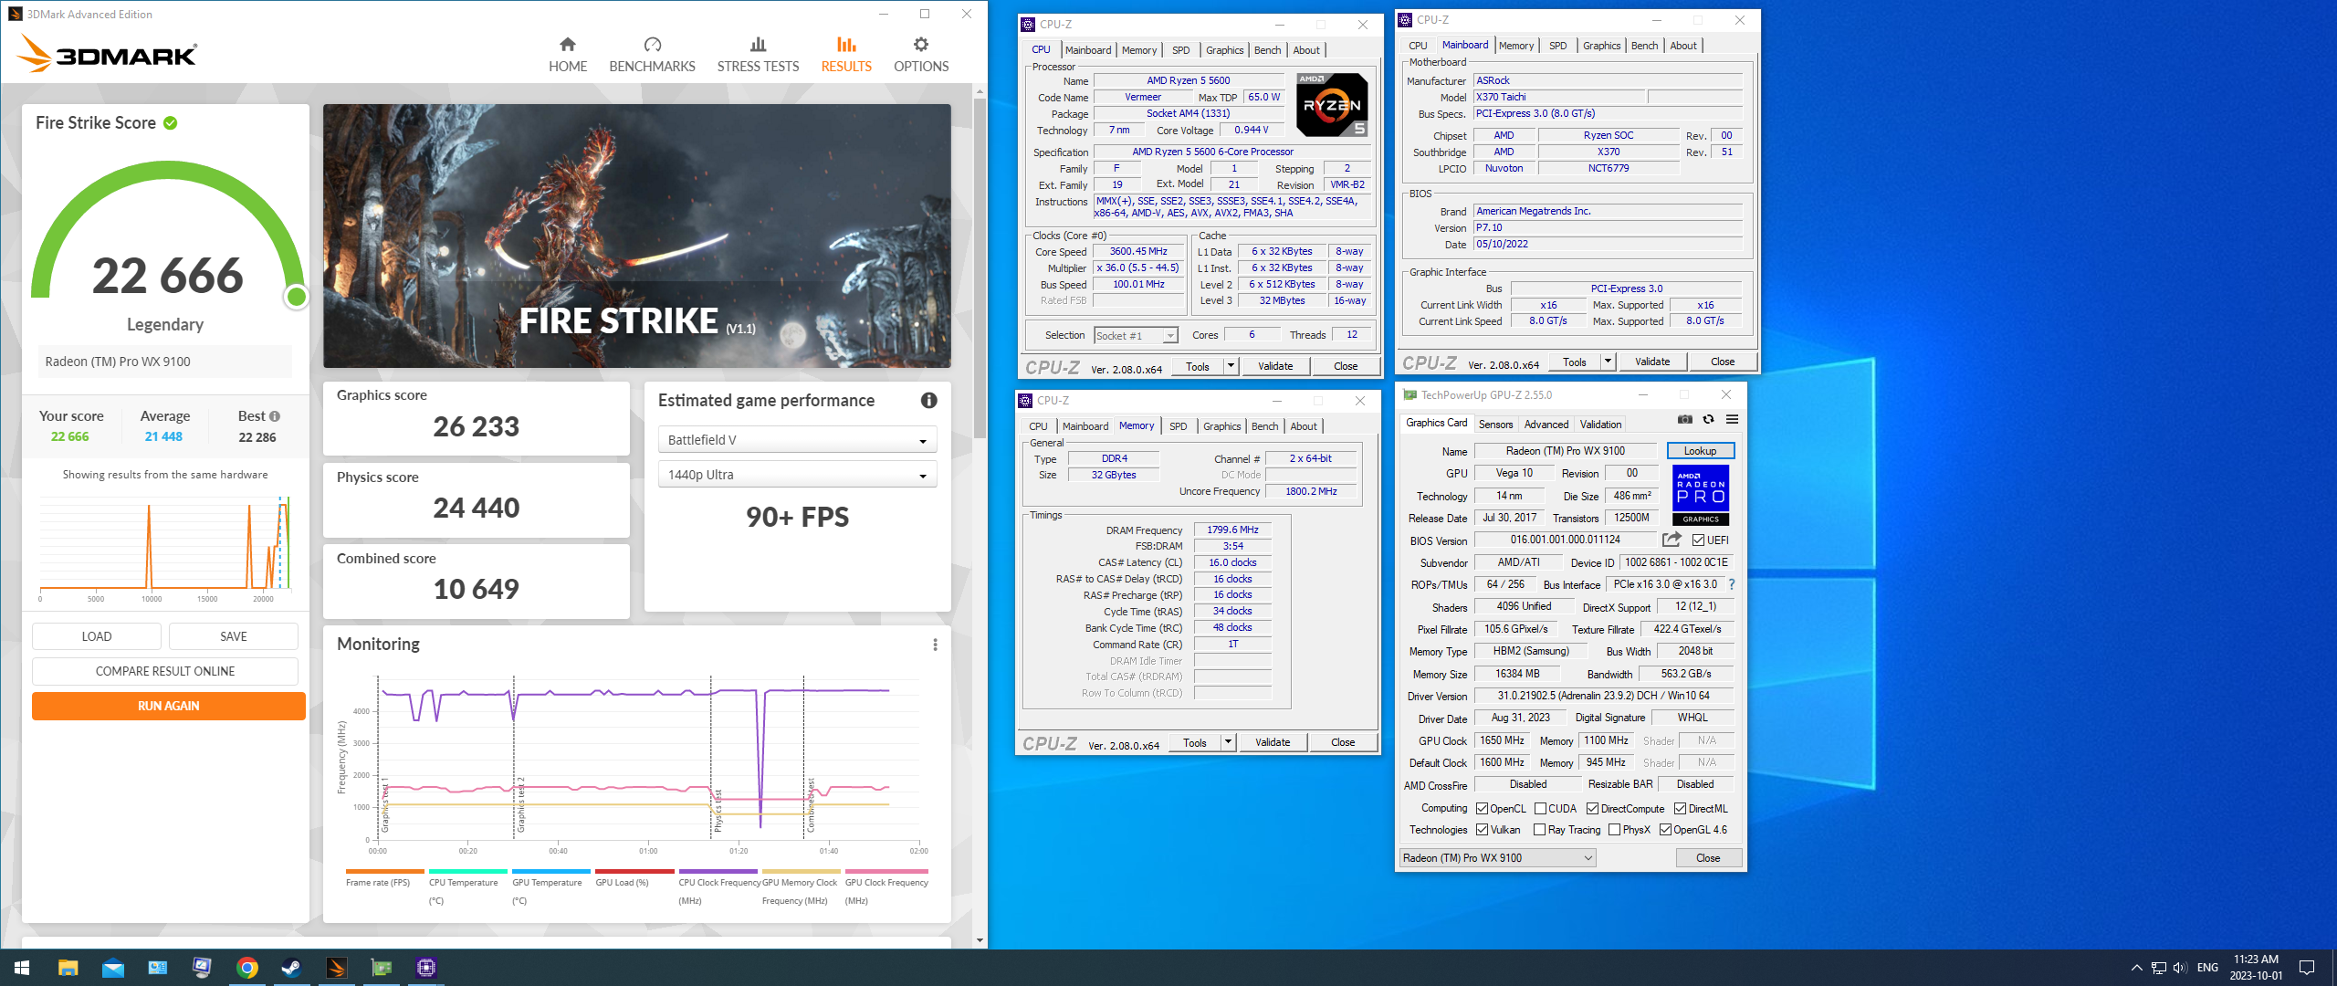Open the notification center icon
The width and height of the screenshot is (2337, 986).
click(2307, 968)
